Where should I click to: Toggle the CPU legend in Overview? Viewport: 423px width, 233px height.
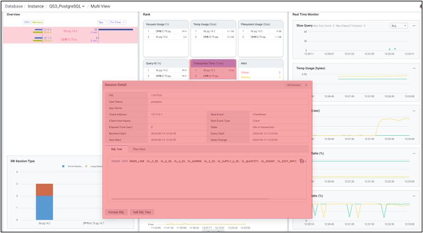(x=27, y=22)
